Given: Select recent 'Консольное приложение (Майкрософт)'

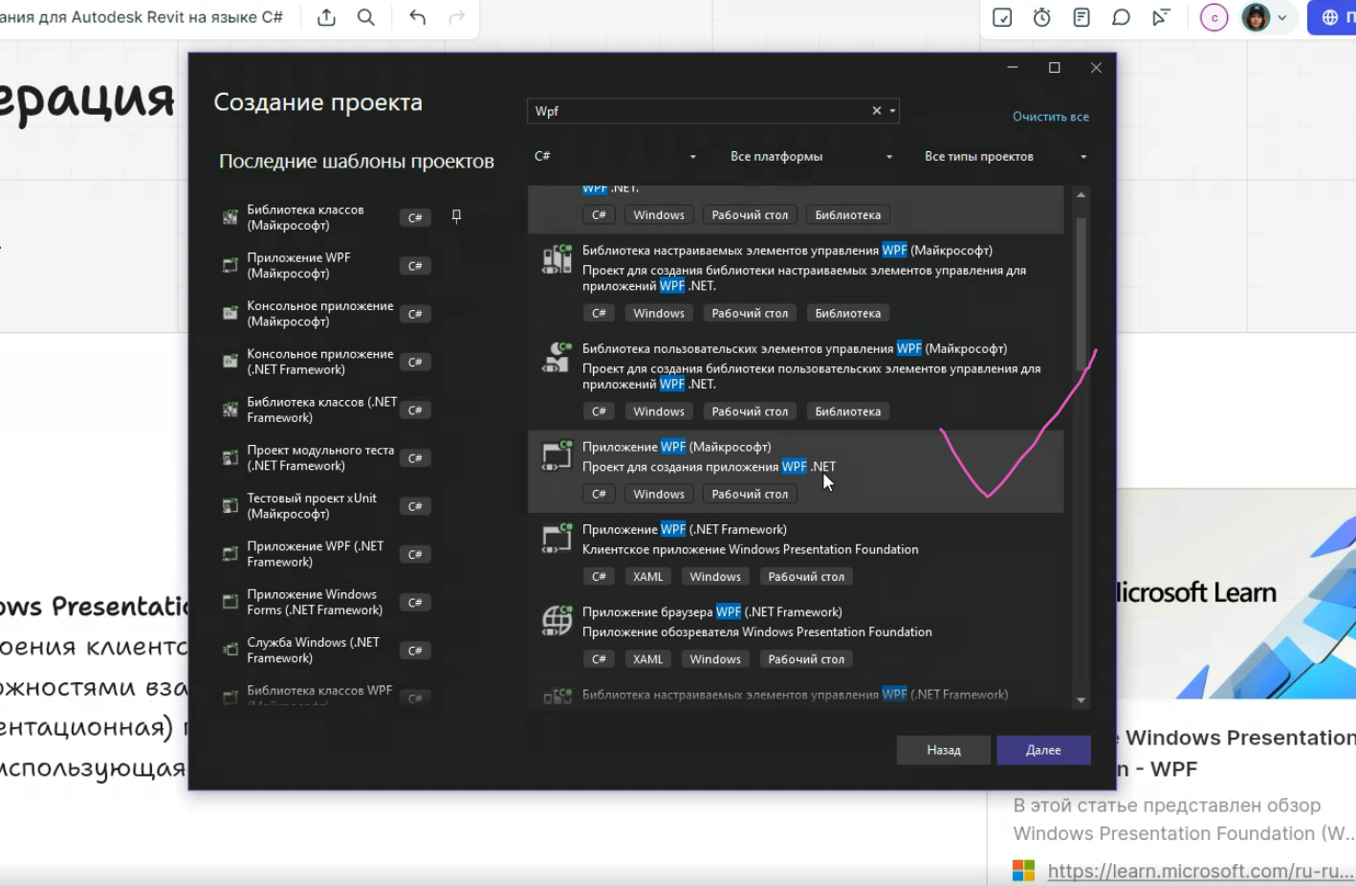Looking at the screenshot, I should 325,314.
